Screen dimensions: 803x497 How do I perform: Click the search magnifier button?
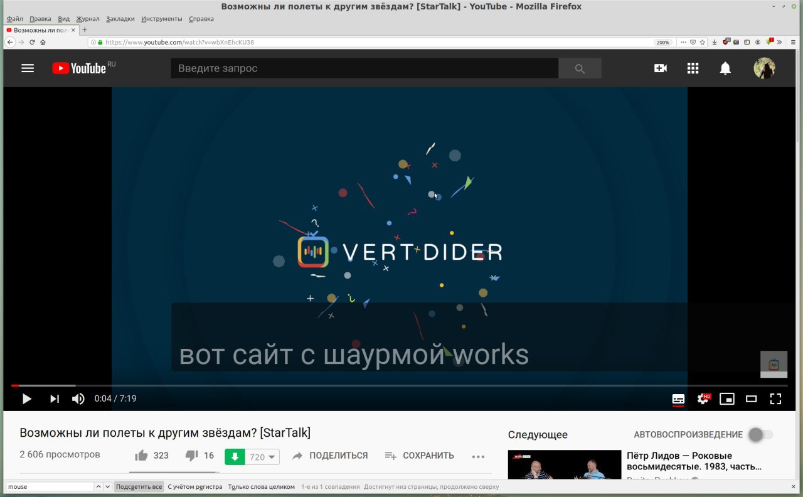point(580,68)
